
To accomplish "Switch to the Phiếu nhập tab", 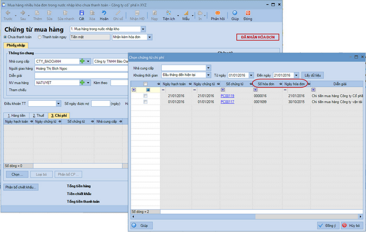I will 16,45.
